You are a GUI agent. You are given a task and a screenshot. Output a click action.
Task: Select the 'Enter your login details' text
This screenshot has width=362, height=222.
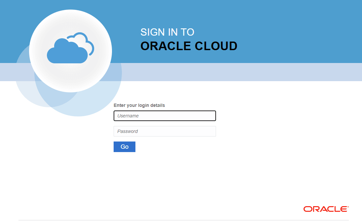[139, 105]
